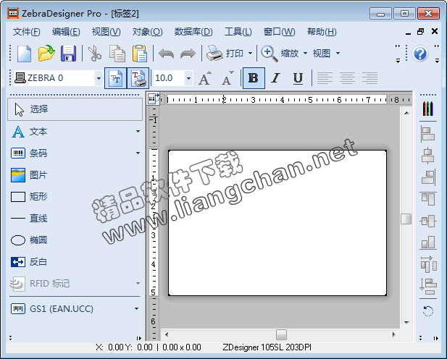Align text right

tap(369, 78)
